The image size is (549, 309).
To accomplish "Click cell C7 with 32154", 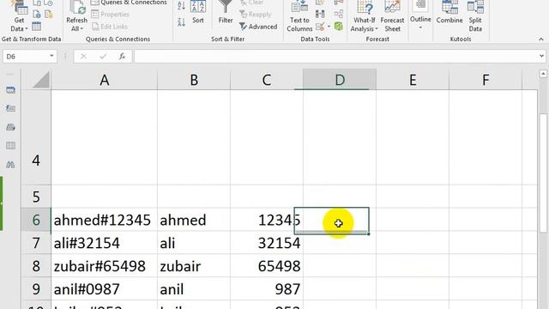I will [267, 243].
